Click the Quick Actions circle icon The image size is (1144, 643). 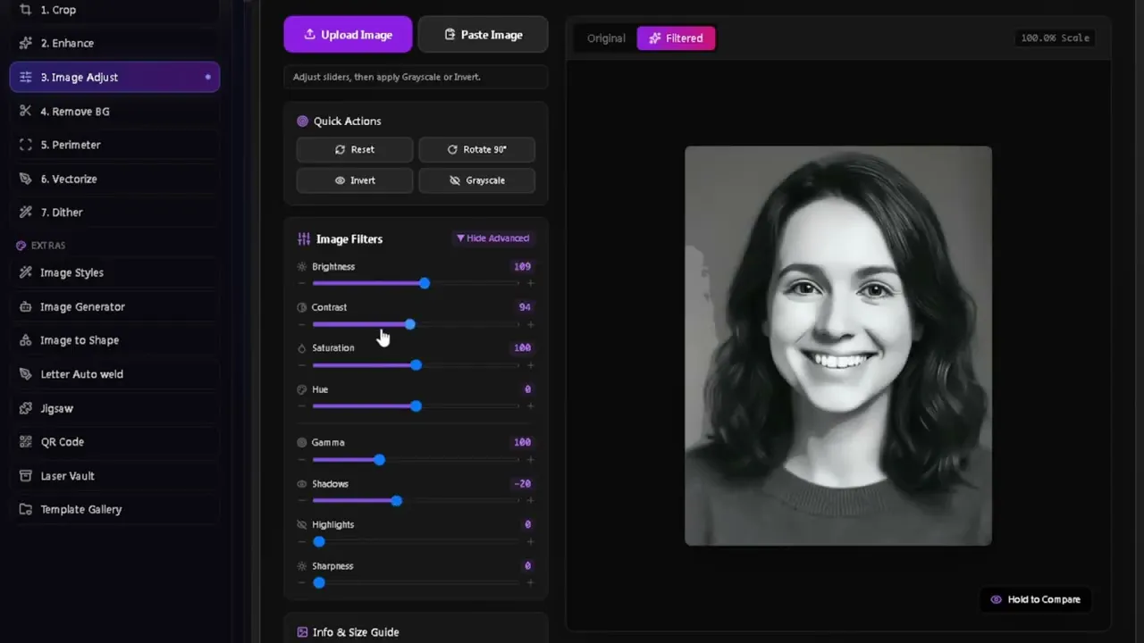(x=302, y=121)
